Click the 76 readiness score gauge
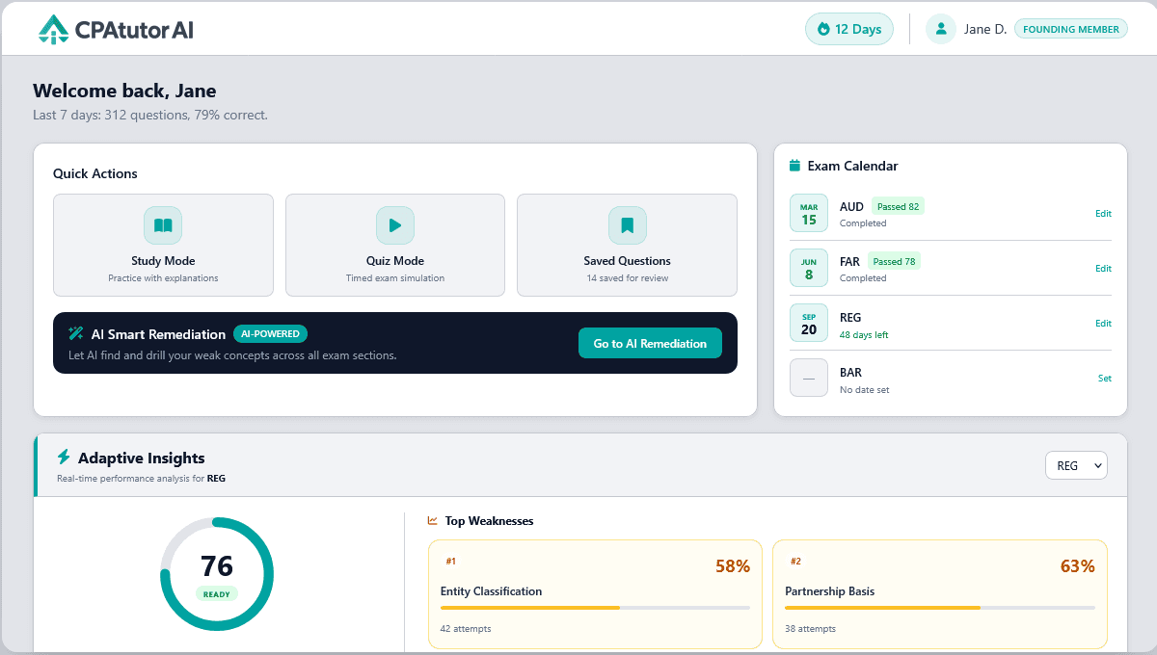Image resolution: width=1157 pixels, height=655 pixels. tap(217, 573)
